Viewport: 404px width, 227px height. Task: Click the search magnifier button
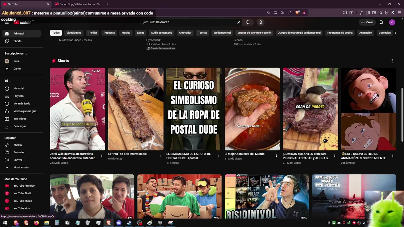(248, 22)
